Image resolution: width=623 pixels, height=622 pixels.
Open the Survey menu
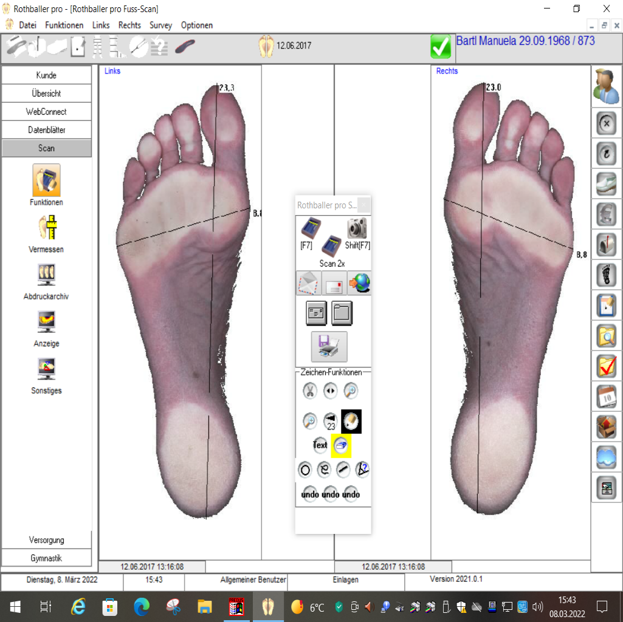tap(160, 25)
